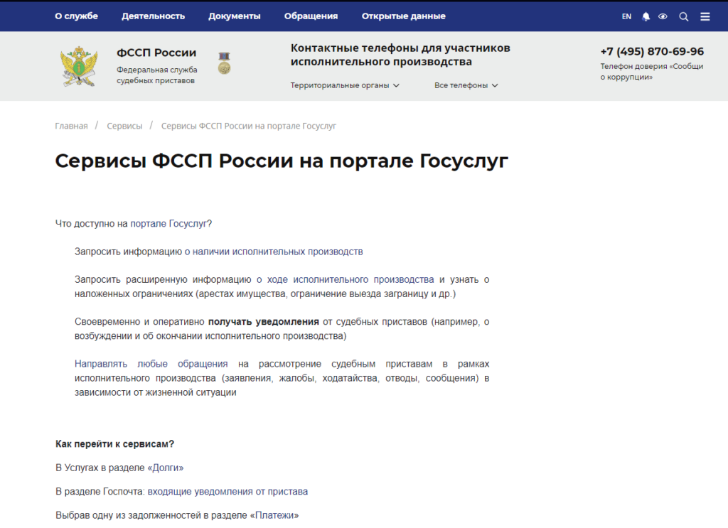The width and height of the screenshot is (728, 528).
Task: Click the FSSP coat of arms logo
Action: 77,66
